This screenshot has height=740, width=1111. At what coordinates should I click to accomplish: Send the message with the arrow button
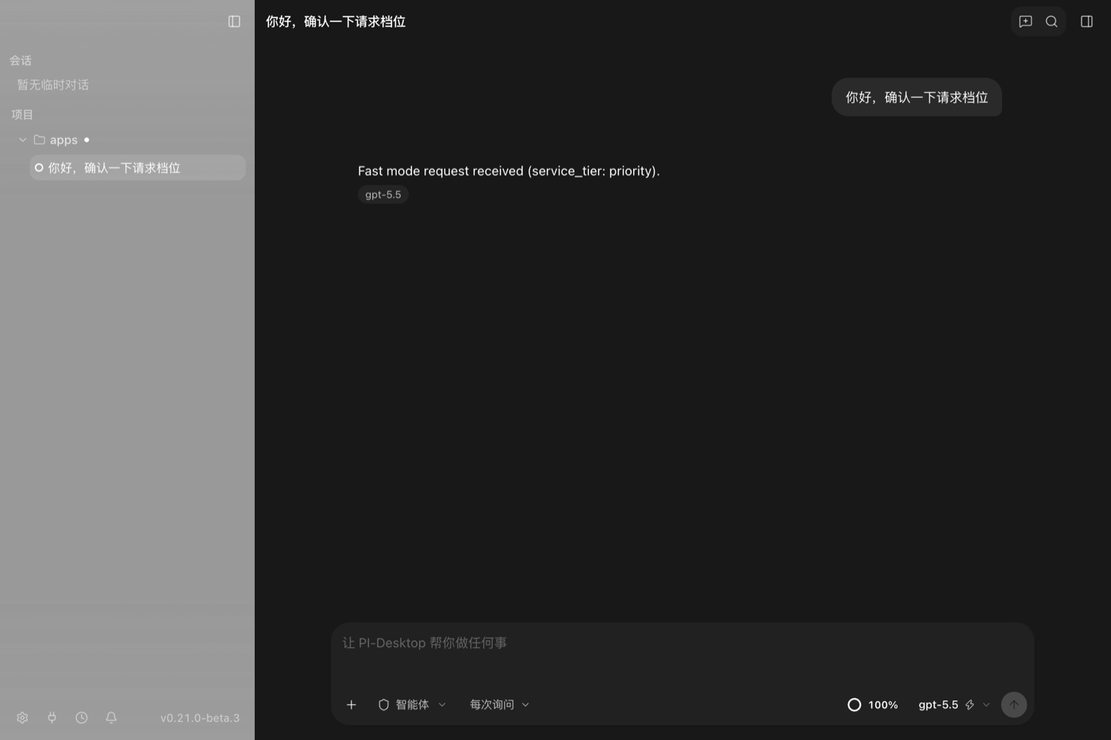[1013, 704]
